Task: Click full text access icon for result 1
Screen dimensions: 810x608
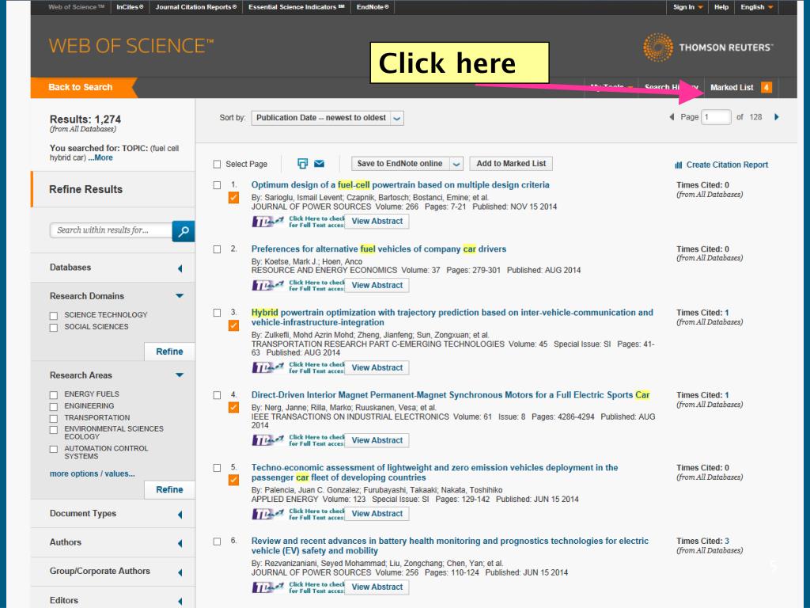Action: 297,222
